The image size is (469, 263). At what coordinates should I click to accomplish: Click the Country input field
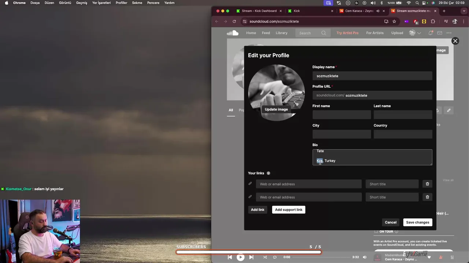[x=403, y=134]
